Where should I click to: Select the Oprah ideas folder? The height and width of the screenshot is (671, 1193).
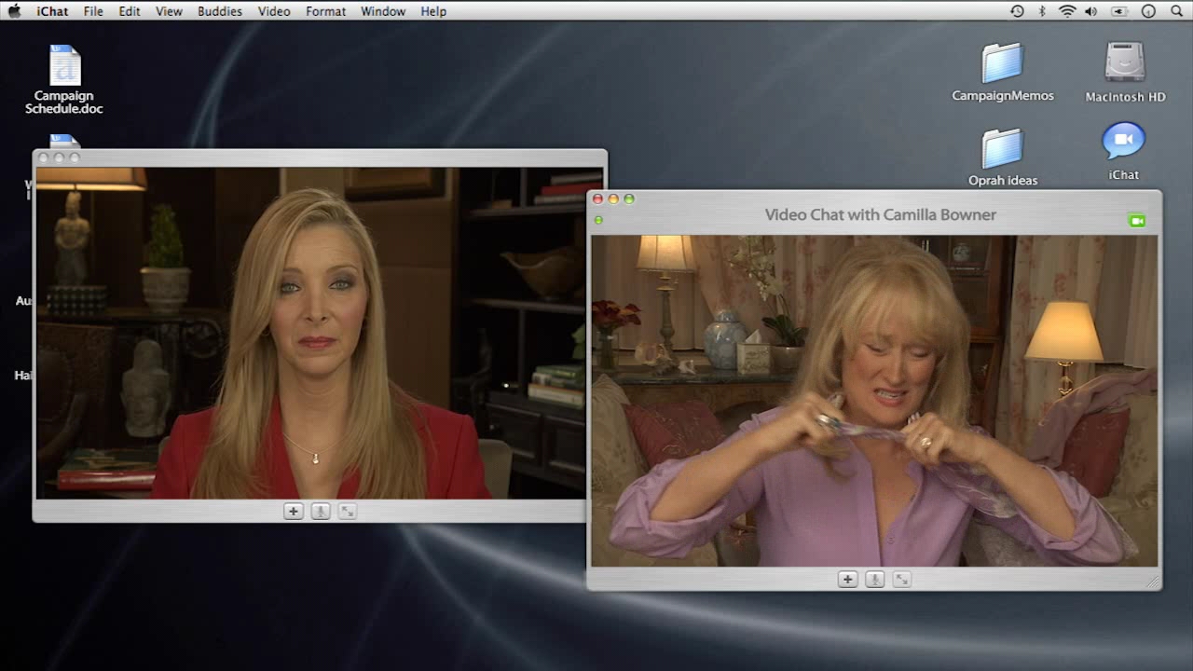[x=1003, y=157]
